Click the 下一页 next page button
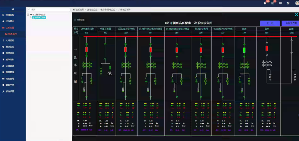The image size is (299, 141). click(270, 23)
